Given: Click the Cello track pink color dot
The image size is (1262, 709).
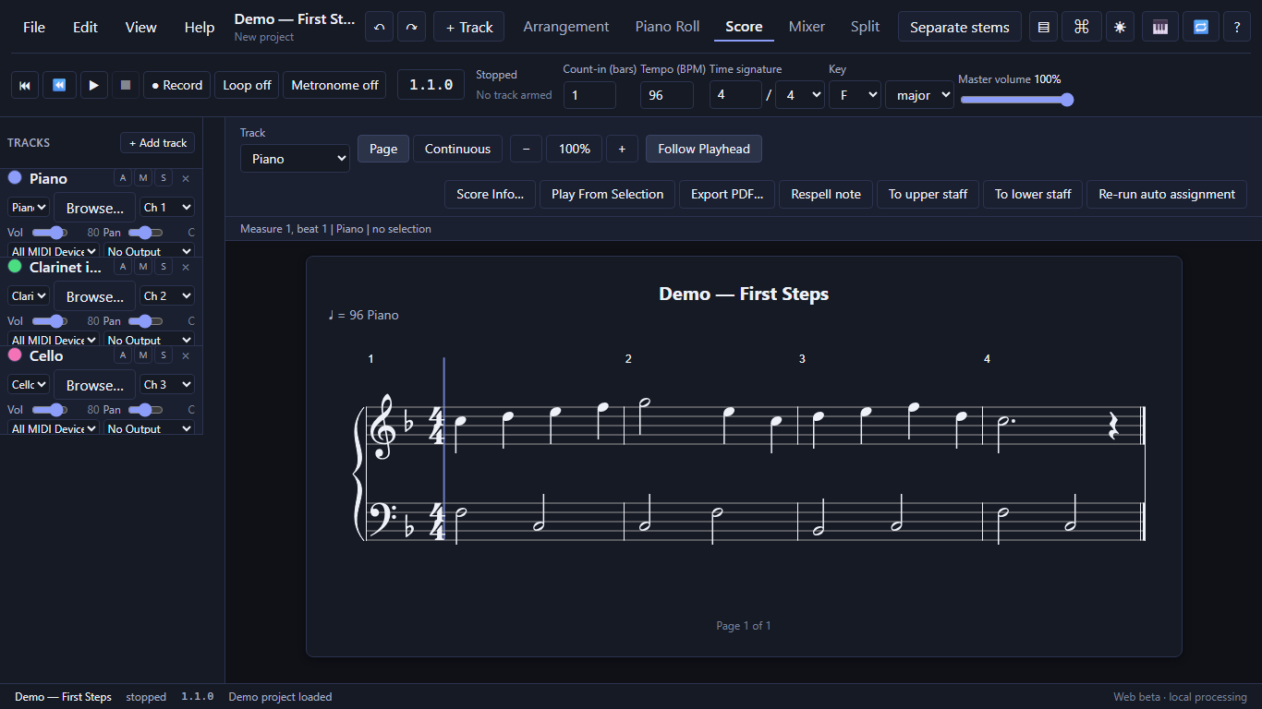Looking at the screenshot, I should [15, 354].
